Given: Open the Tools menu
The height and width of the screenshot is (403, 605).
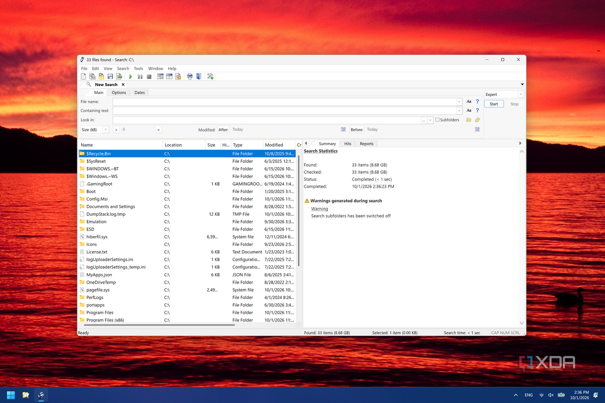Looking at the screenshot, I should [x=139, y=68].
